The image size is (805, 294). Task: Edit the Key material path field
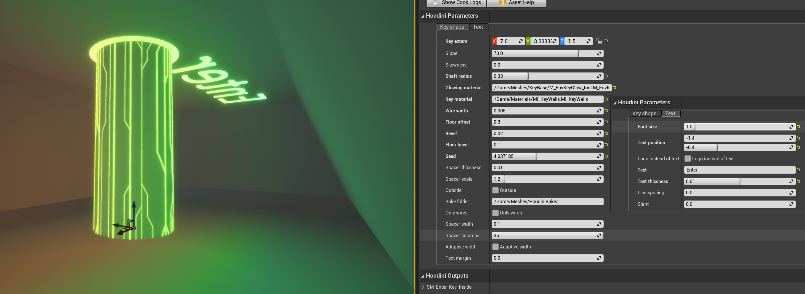(x=548, y=99)
